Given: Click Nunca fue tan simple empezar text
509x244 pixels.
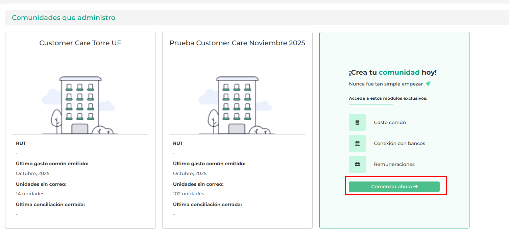Looking at the screenshot, I should (x=386, y=84).
